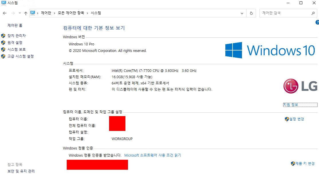Click the shield icon beside 장치 관리자
The height and width of the screenshot is (178, 319).
point(3,36)
